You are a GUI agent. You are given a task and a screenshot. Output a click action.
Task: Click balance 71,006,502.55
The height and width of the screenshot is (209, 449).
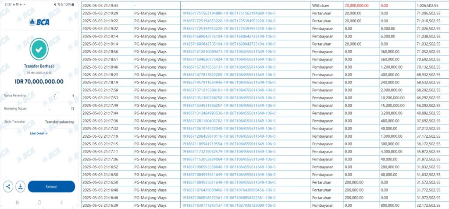click(x=428, y=14)
